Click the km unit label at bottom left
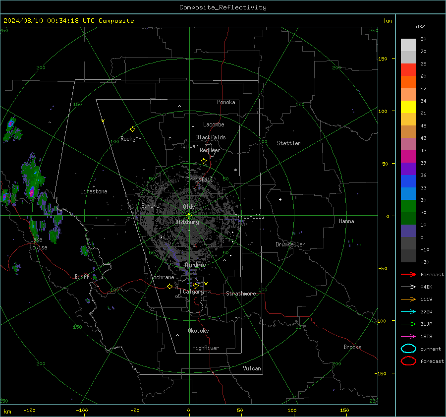This screenshot has height=417, width=446. click(7, 412)
